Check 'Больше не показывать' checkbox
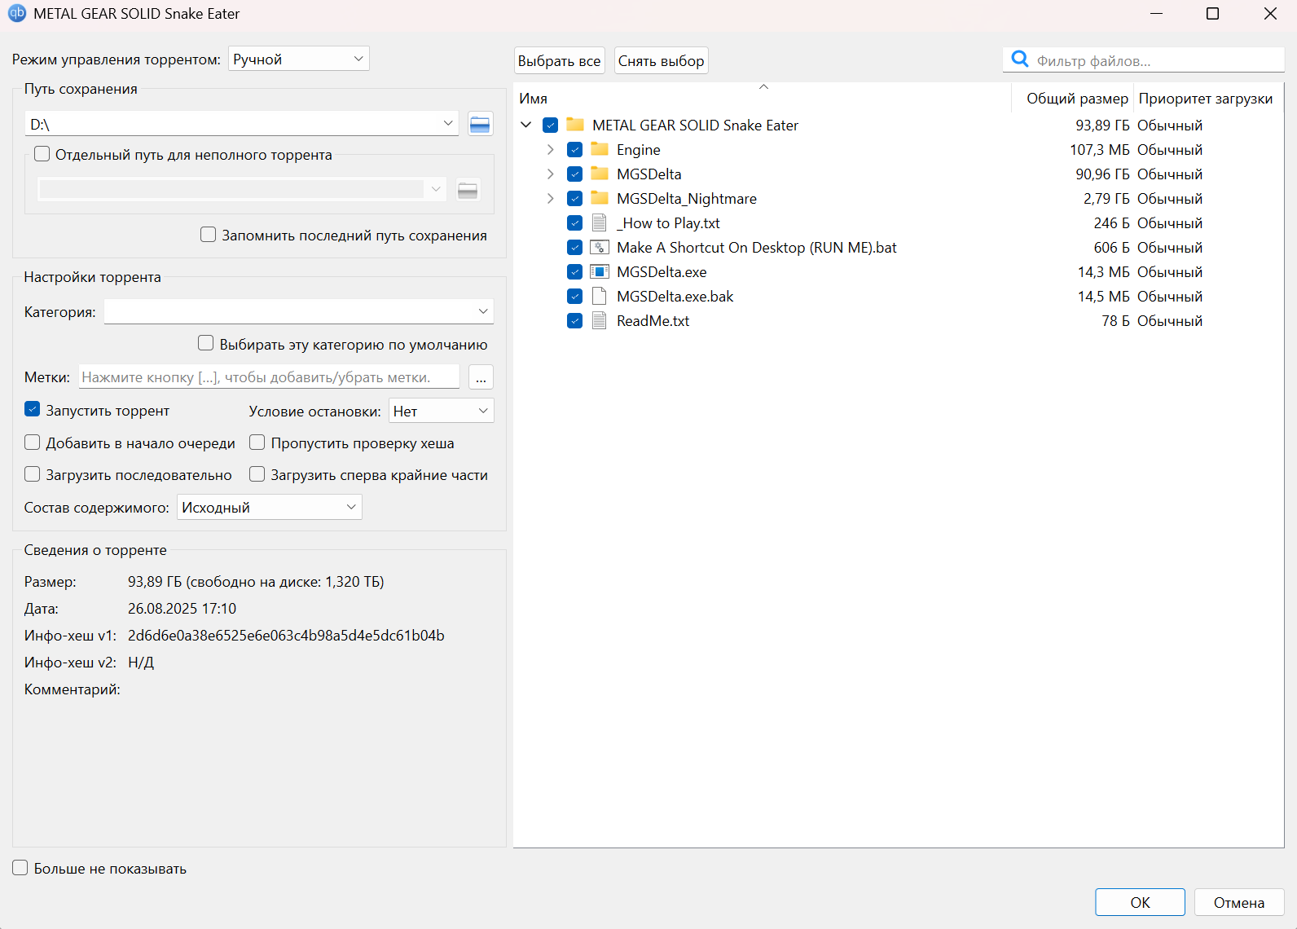Image resolution: width=1297 pixels, height=929 pixels. coord(20,868)
